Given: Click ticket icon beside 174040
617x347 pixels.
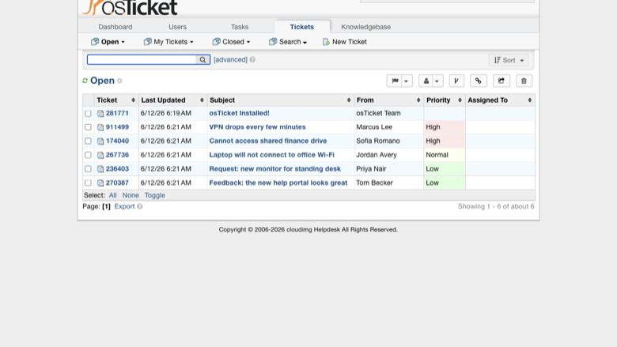Looking at the screenshot, I should (100, 141).
